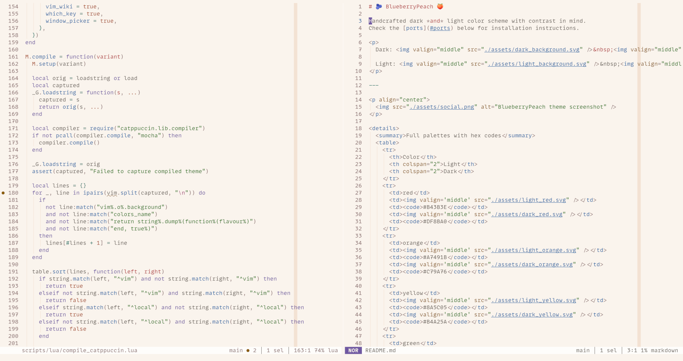Click the "Failed to capture compiled theme" string
Viewport: 683px width, 361px height.
[x=148, y=171]
